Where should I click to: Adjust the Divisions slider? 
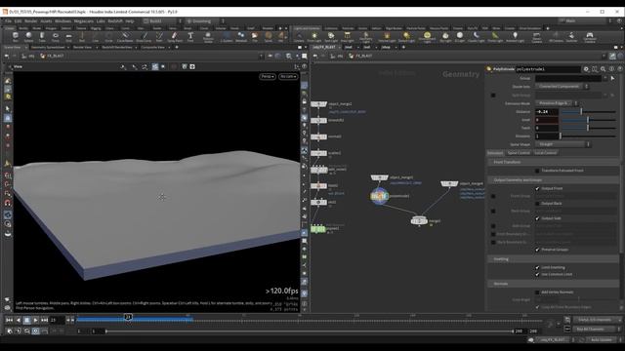(x=588, y=136)
